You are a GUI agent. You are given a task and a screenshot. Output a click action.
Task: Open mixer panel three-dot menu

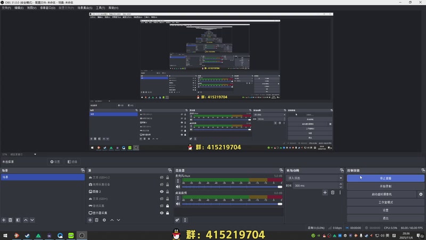tap(185, 220)
